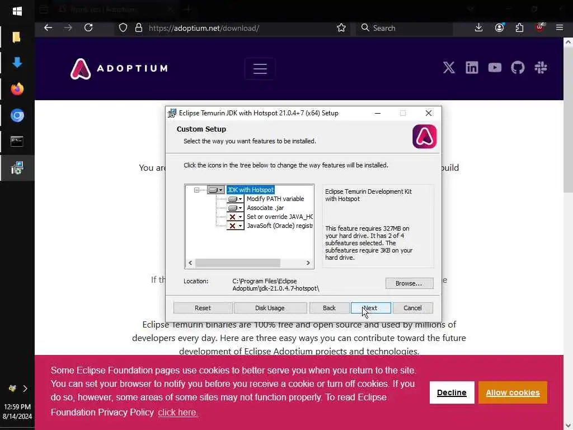The width and height of the screenshot is (573, 430).
Task: Show hidden system tray icons chevron
Action: point(25,389)
